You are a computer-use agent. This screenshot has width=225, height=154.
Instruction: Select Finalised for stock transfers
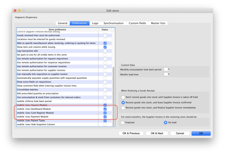[x=123, y=122]
